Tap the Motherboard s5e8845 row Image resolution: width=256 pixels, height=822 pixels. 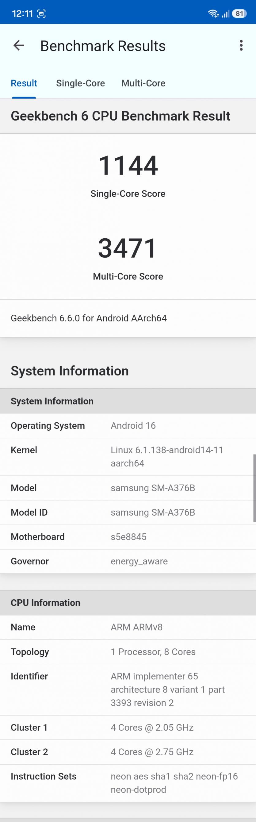point(128,537)
